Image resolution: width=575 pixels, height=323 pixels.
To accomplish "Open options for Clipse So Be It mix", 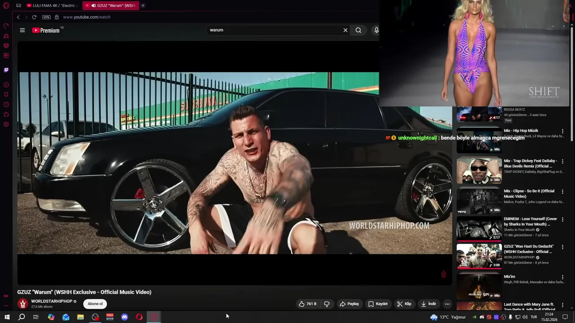I will [562, 192].
